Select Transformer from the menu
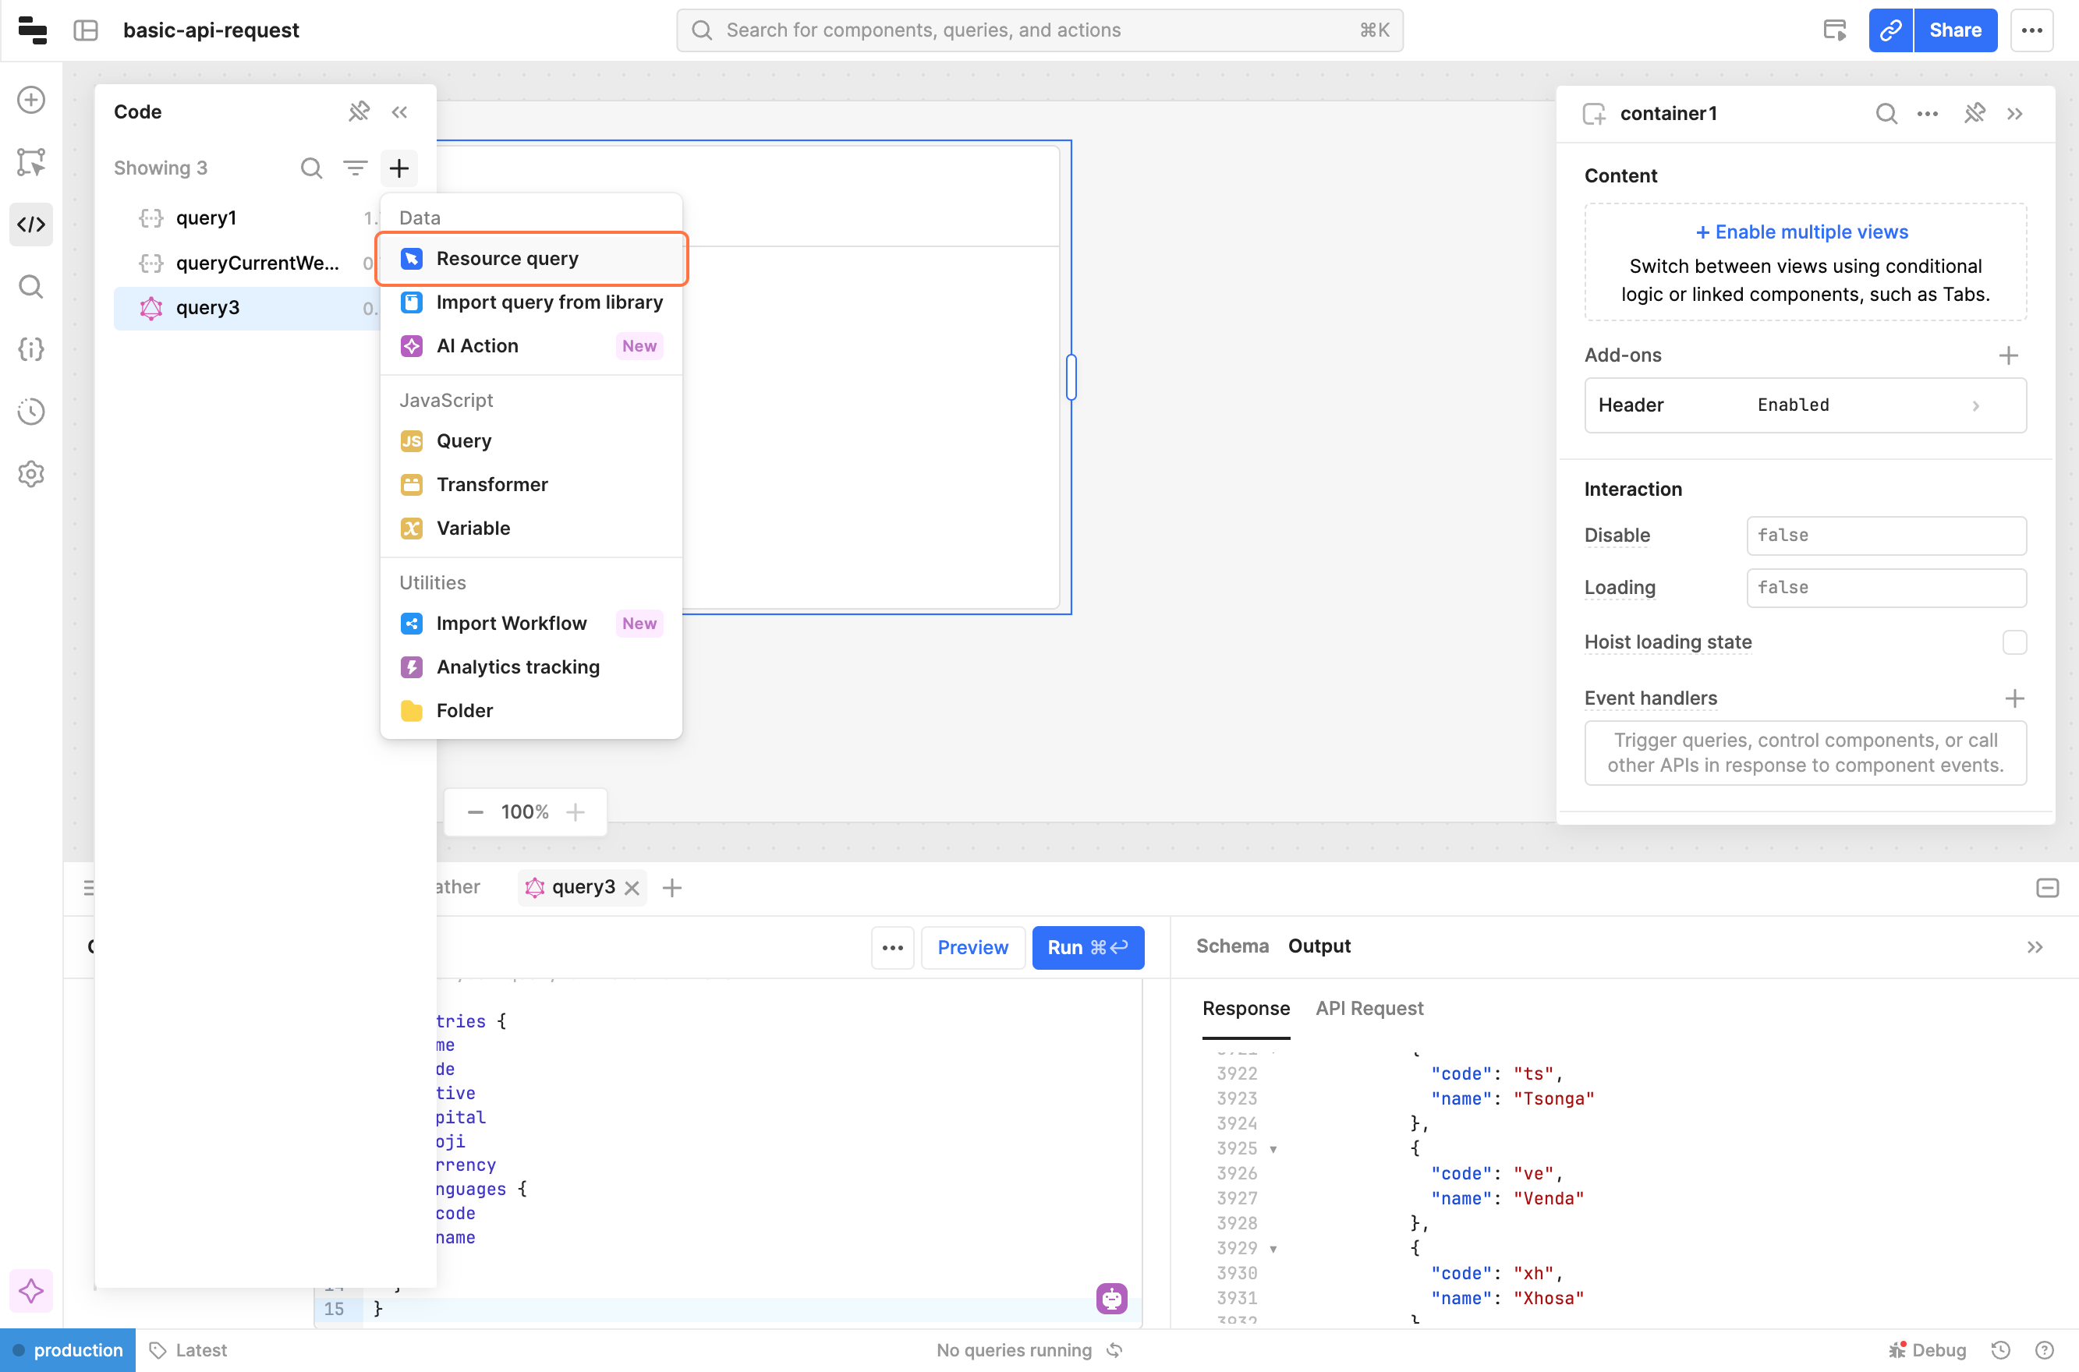The image size is (2079, 1372). [492, 485]
